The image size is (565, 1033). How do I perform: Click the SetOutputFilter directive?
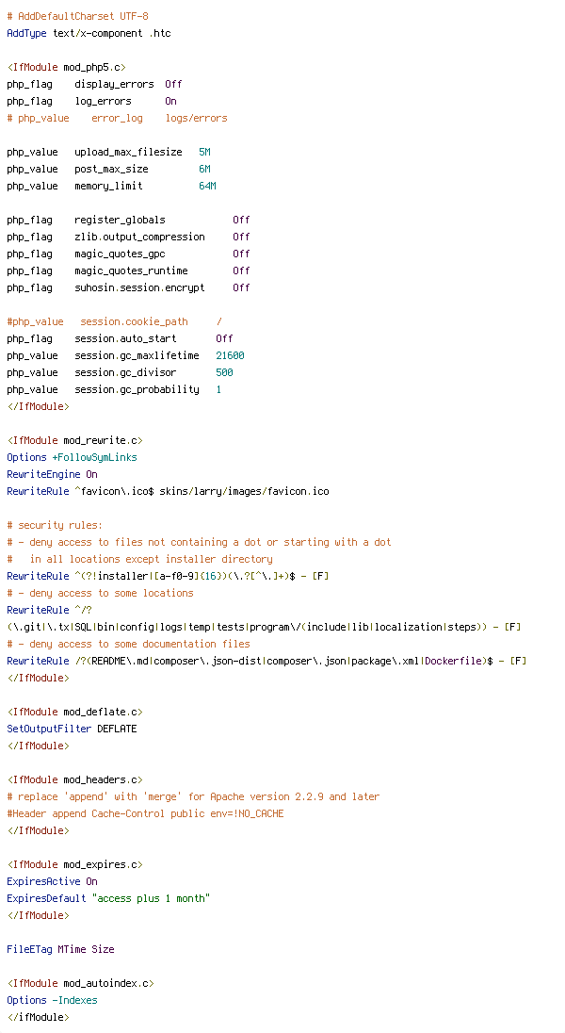[x=49, y=729]
